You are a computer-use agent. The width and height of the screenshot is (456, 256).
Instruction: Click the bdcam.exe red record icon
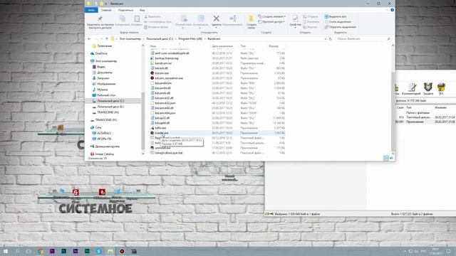click(x=152, y=73)
